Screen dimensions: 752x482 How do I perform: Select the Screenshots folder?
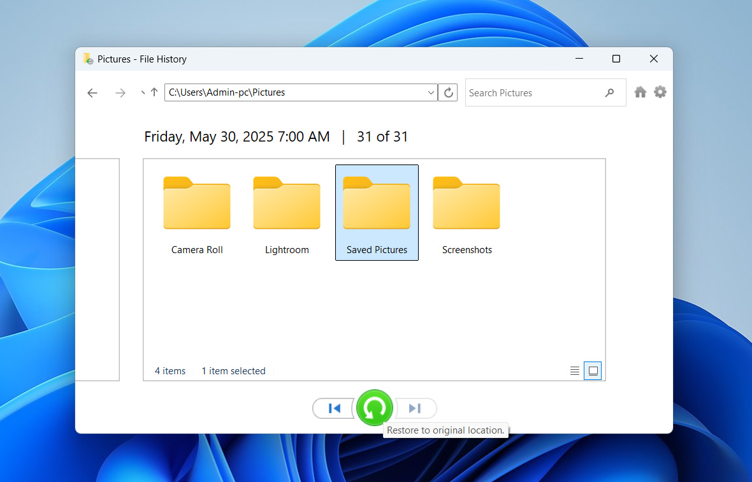[x=466, y=213]
